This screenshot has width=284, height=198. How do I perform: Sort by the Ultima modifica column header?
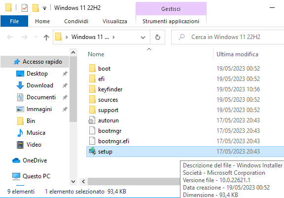tap(237, 54)
